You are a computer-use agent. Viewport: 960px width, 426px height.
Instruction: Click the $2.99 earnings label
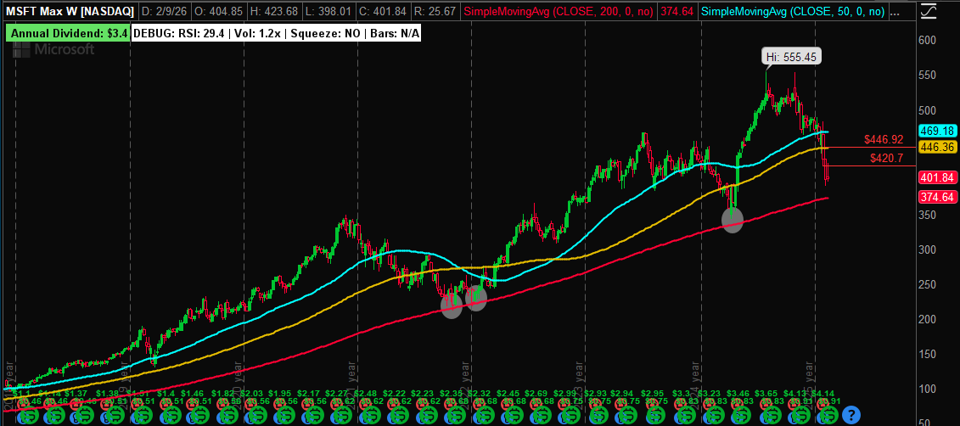pyautogui.click(x=564, y=392)
